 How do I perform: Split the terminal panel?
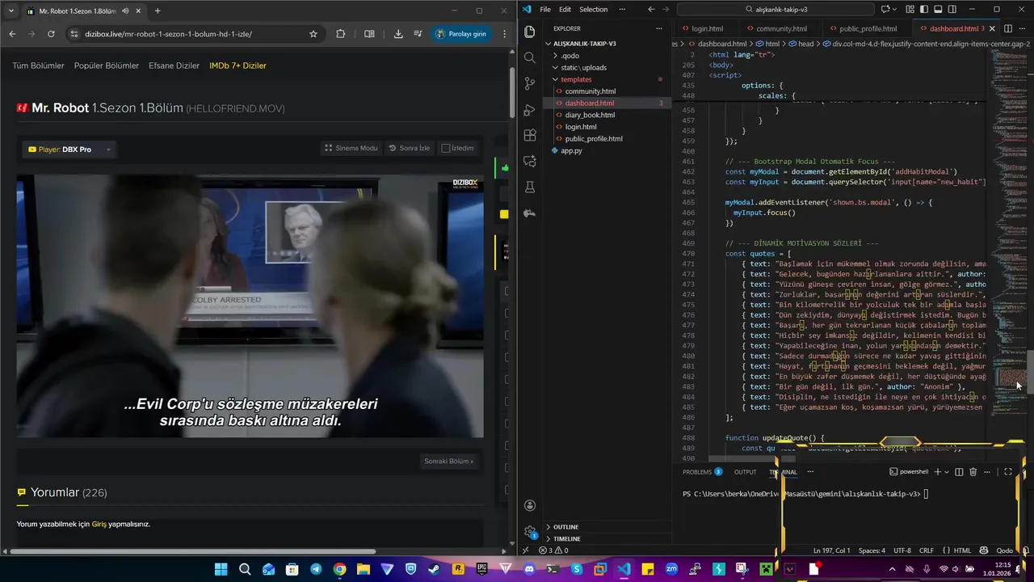pyautogui.click(x=959, y=472)
